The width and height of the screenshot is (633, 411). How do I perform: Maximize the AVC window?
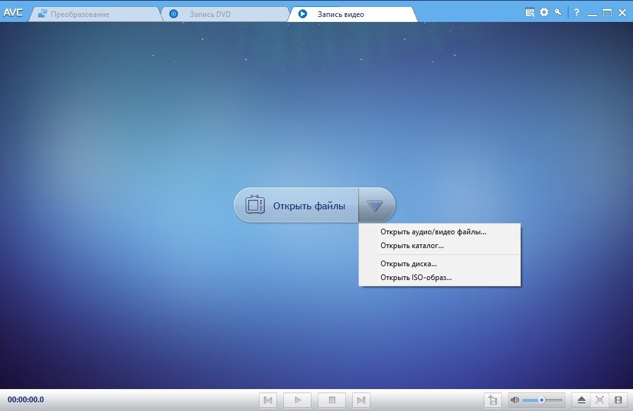pyautogui.click(x=607, y=13)
